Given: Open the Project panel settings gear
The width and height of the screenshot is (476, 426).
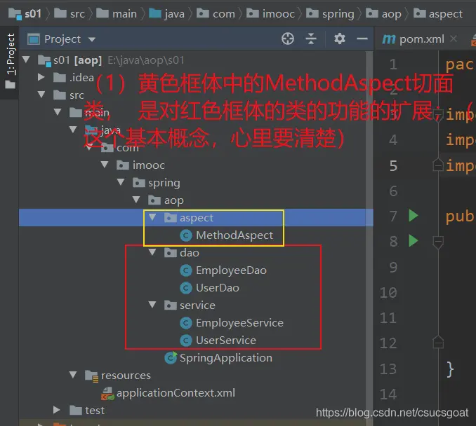Looking at the screenshot, I should (x=339, y=39).
